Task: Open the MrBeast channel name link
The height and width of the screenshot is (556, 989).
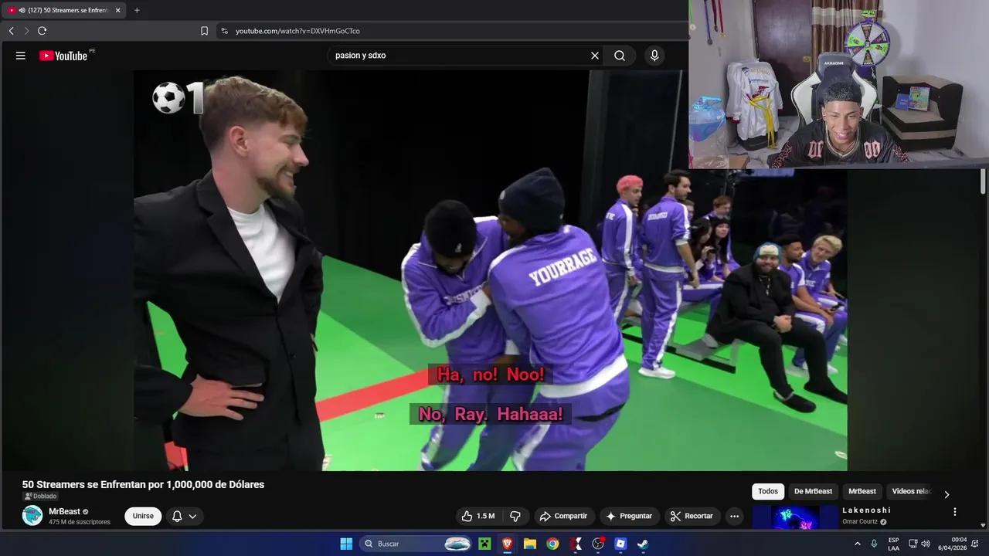Action: click(x=64, y=511)
